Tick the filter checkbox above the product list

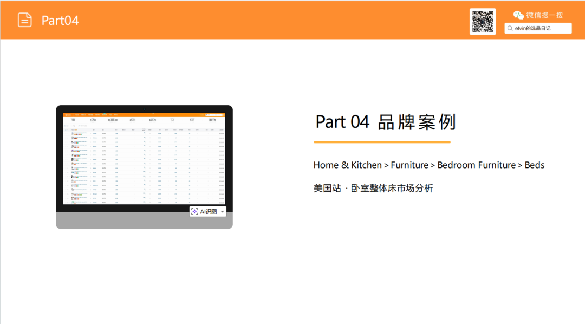[79, 126]
